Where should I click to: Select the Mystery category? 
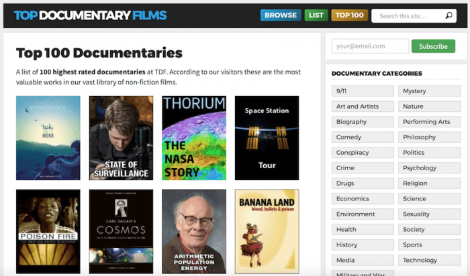(x=429, y=91)
